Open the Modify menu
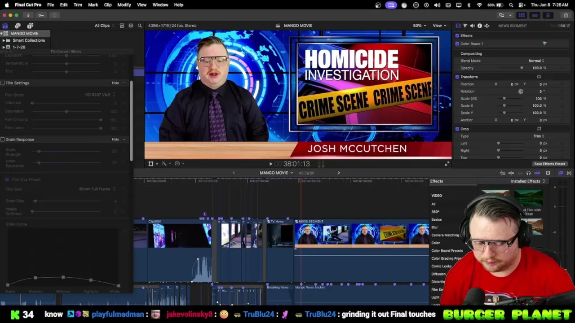 124,4
